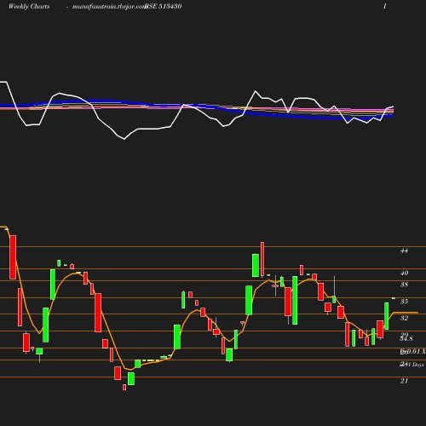
Task: Click the price label 35
Action: coord(404,302)
